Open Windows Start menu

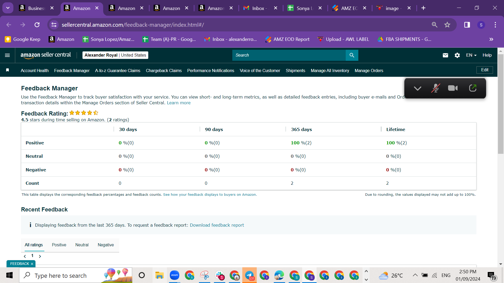[9, 275]
